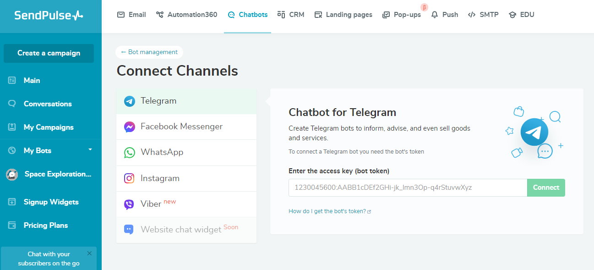Go back to Bot management

point(149,52)
